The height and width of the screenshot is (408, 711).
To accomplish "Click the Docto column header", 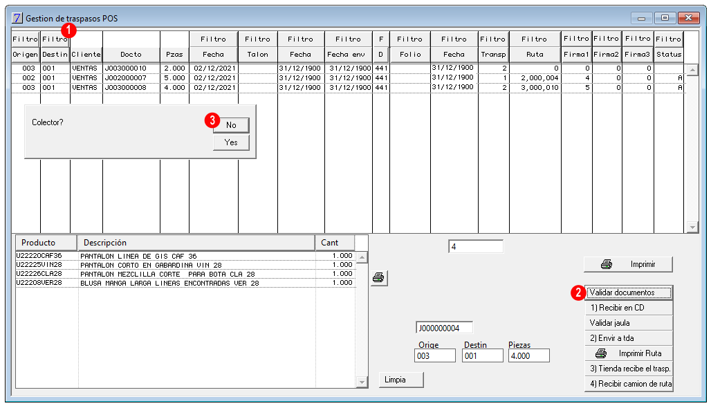I will click(131, 55).
